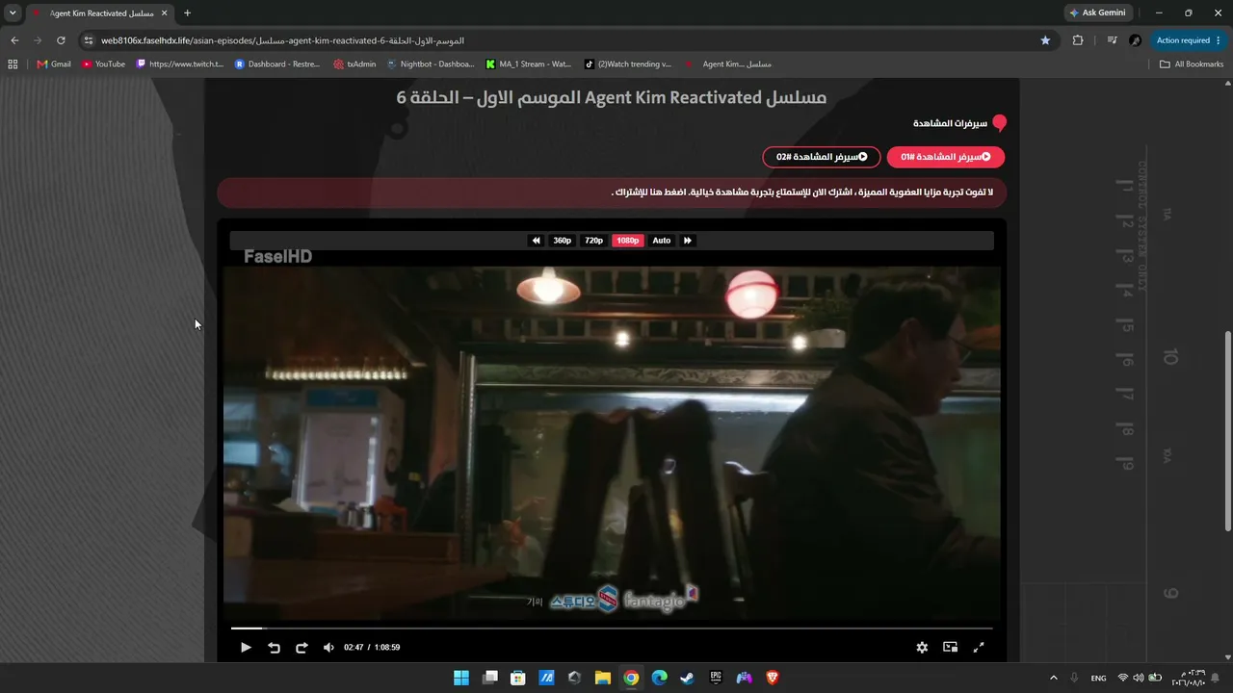The height and width of the screenshot is (693, 1233).
Task: Open the system tray volume icon
Action: (1139, 678)
